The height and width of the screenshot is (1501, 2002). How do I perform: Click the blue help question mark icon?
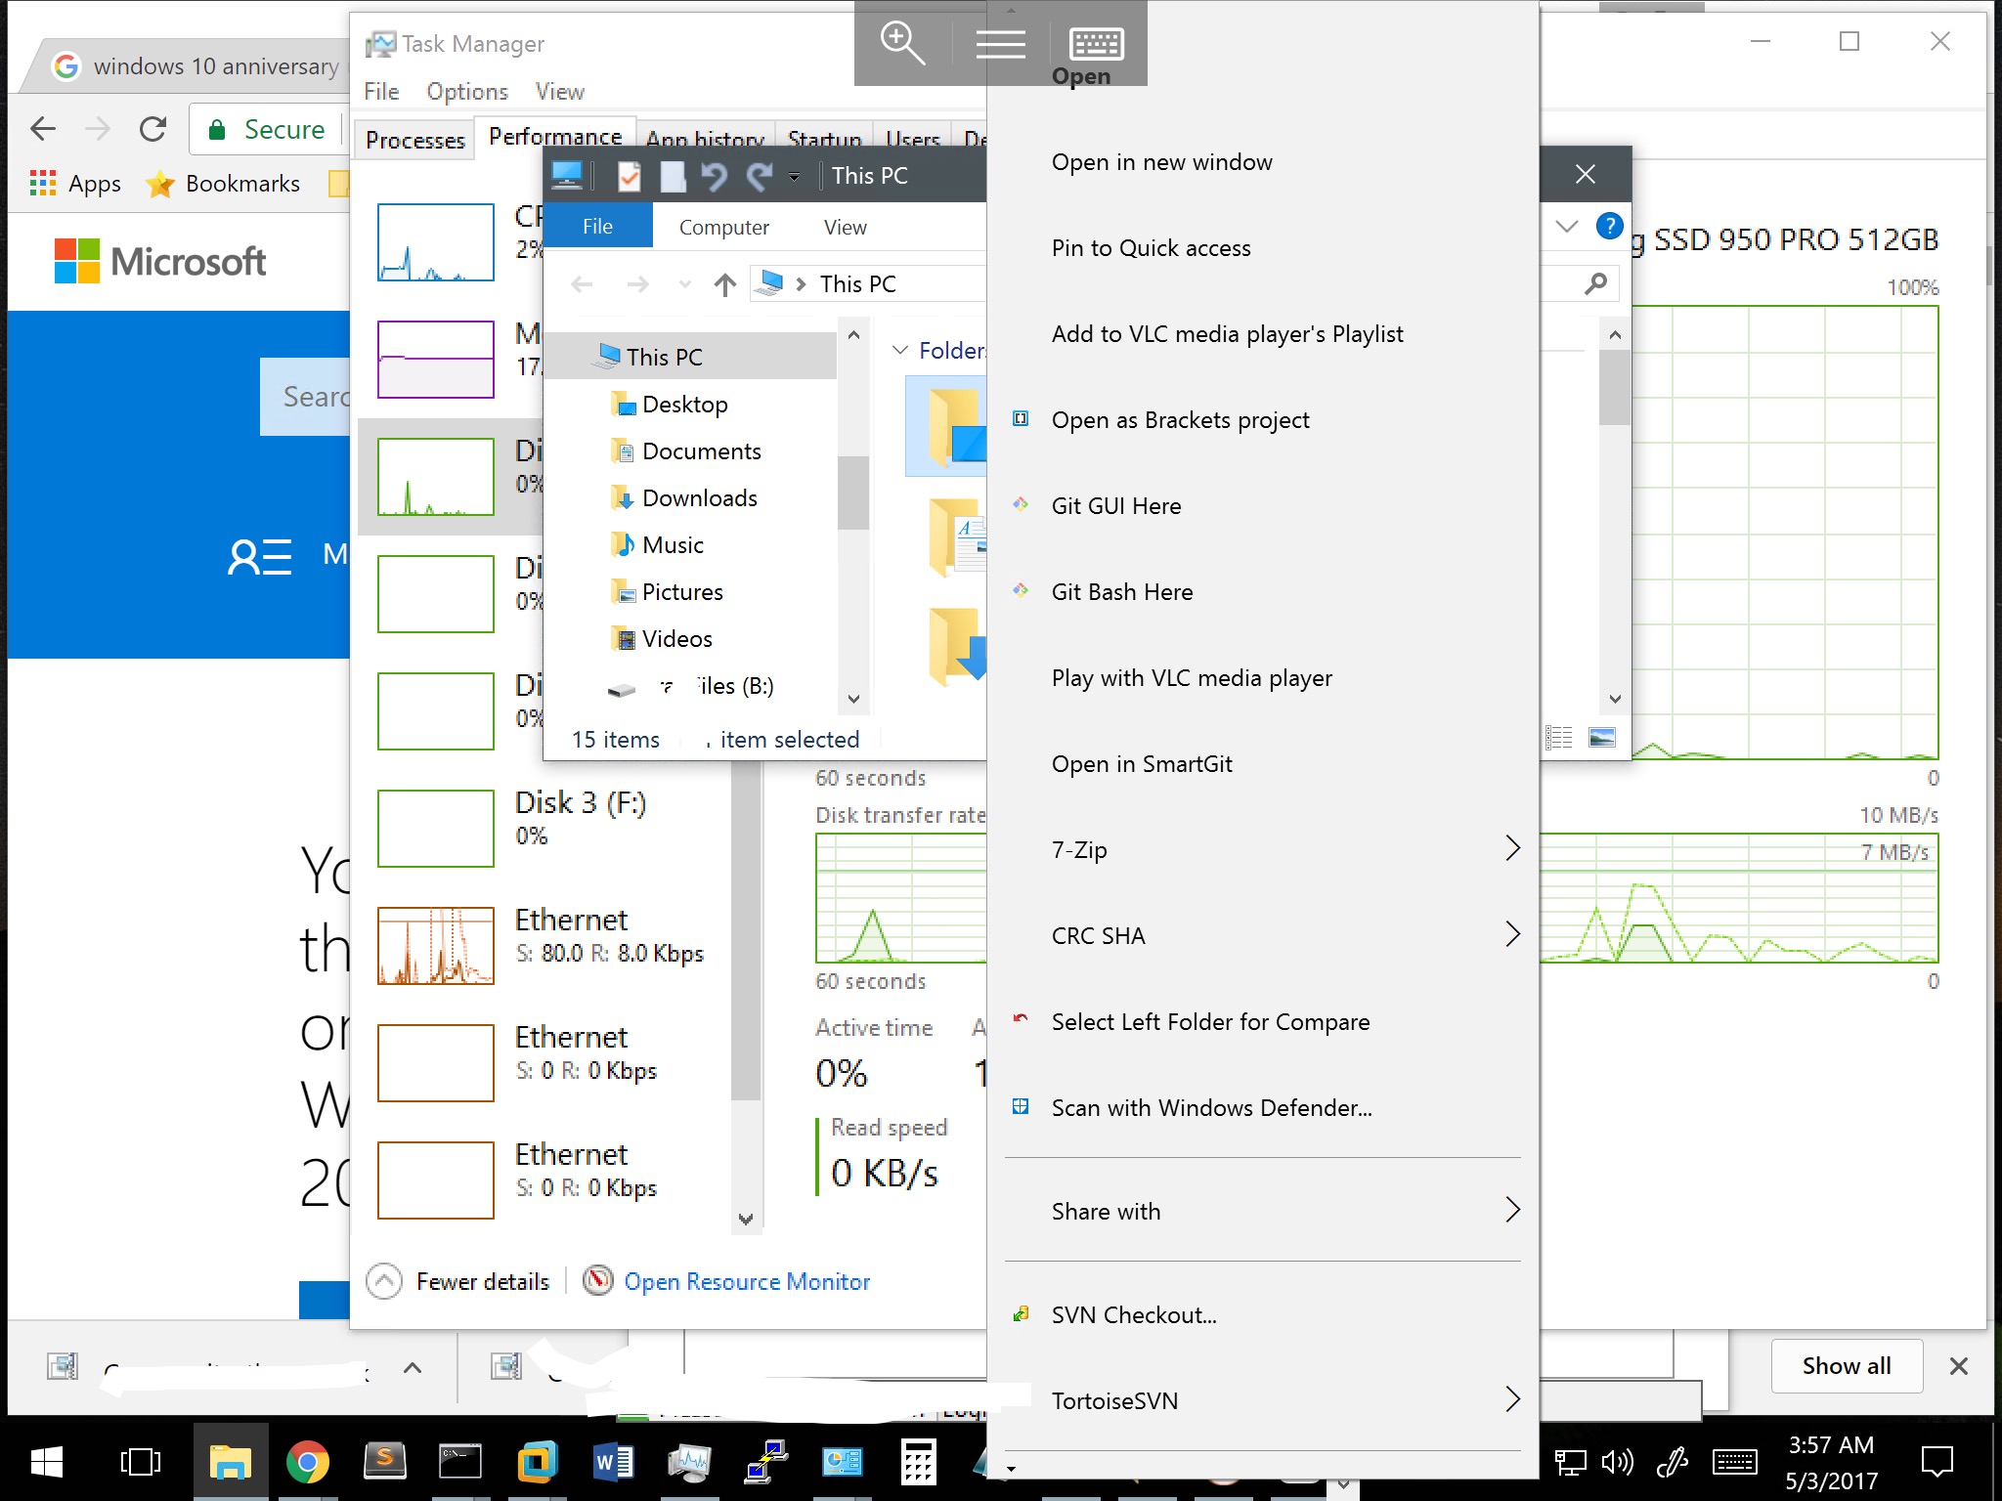pos(1609,226)
